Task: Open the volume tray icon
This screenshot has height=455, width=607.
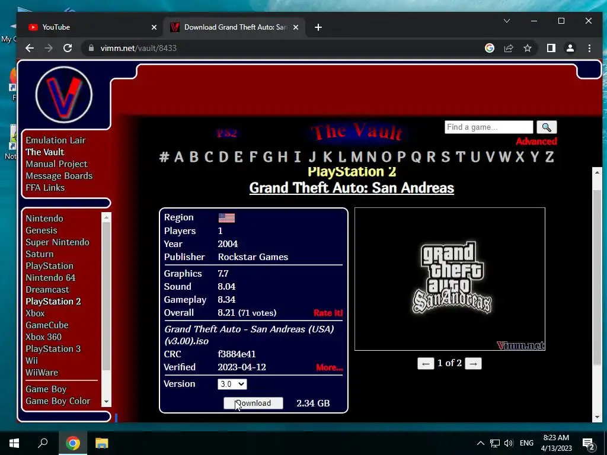Action: pyautogui.click(x=509, y=443)
